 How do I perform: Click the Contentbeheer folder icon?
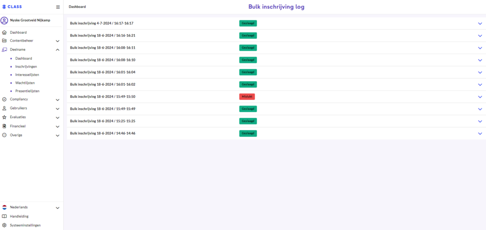(x=4, y=41)
